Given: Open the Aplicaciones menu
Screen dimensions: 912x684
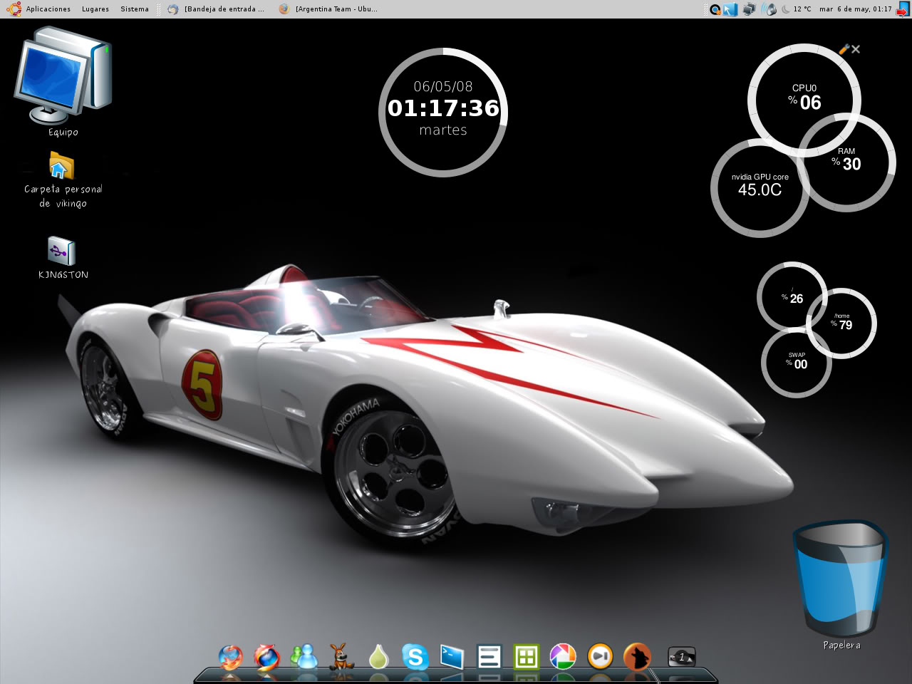Looking at the screenshot, I should pos(47,9).
